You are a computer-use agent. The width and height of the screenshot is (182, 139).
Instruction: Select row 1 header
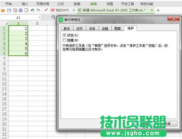coord(4,28)
